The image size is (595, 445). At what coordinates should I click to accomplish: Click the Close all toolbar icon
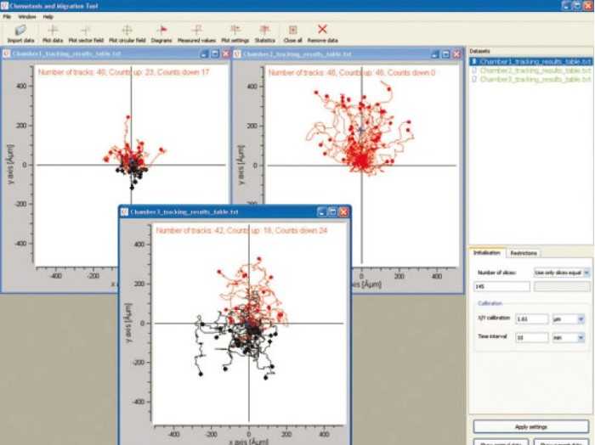292,30
